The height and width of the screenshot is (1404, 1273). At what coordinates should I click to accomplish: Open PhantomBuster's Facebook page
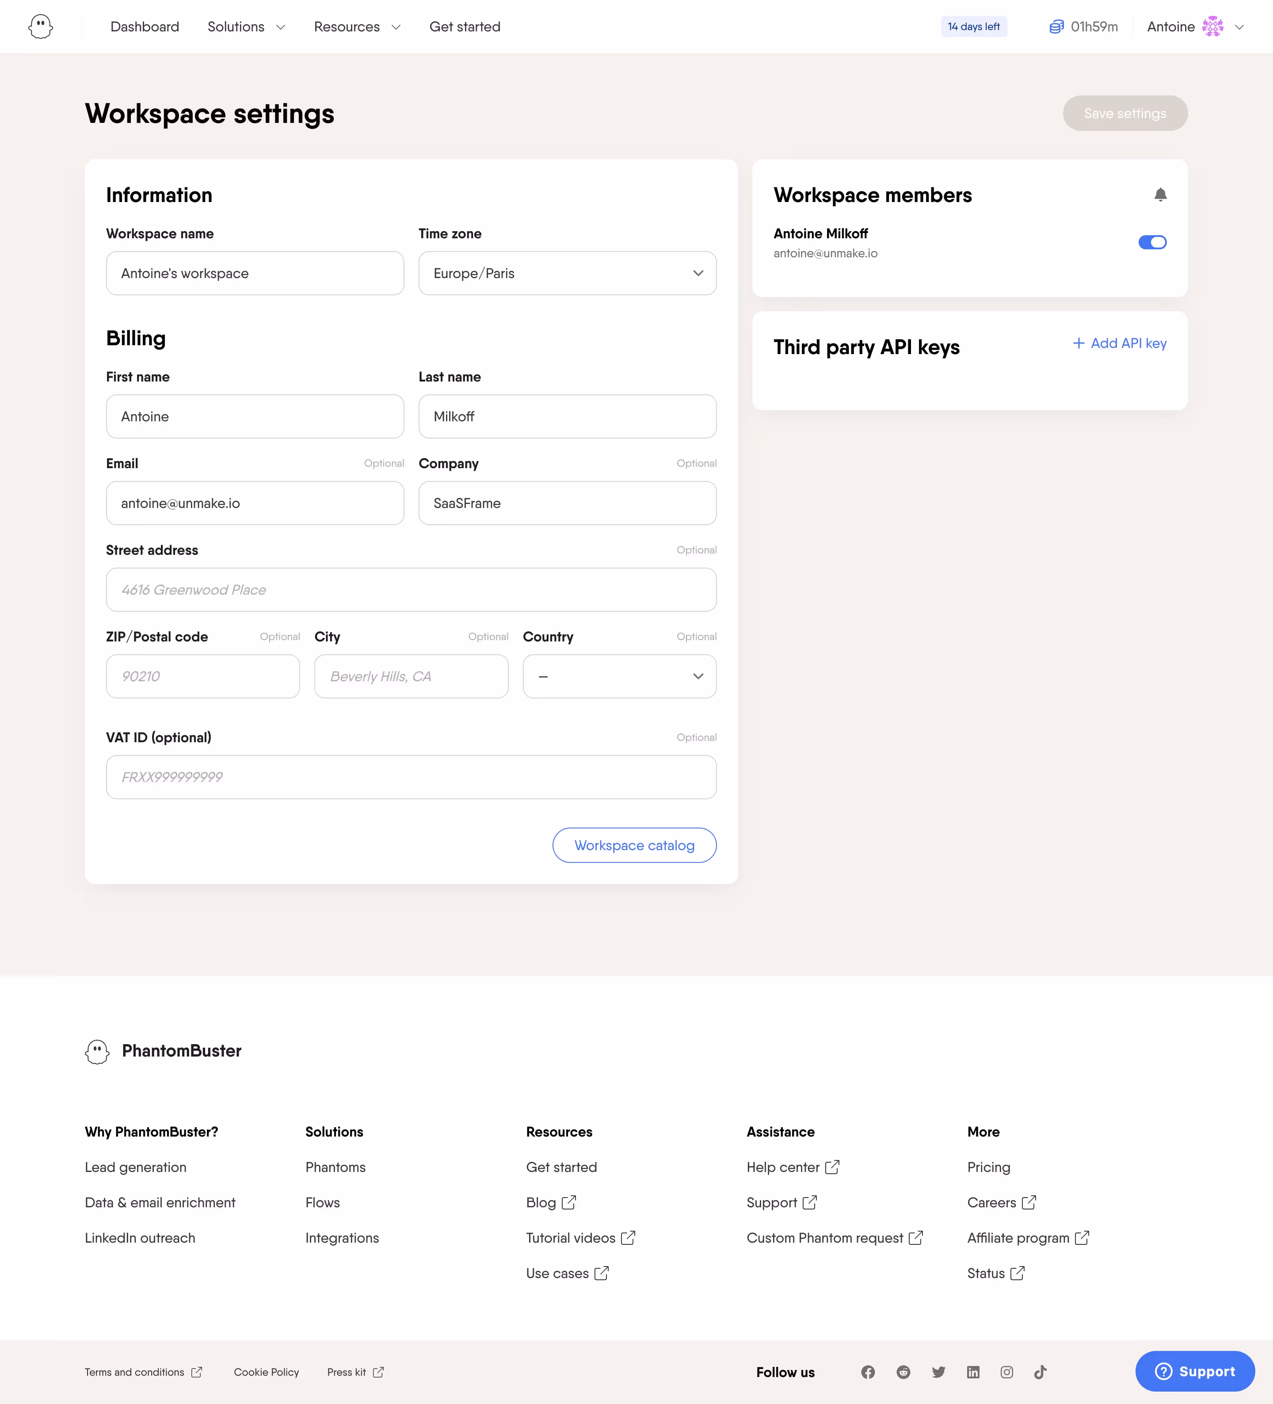(868, 1372)
